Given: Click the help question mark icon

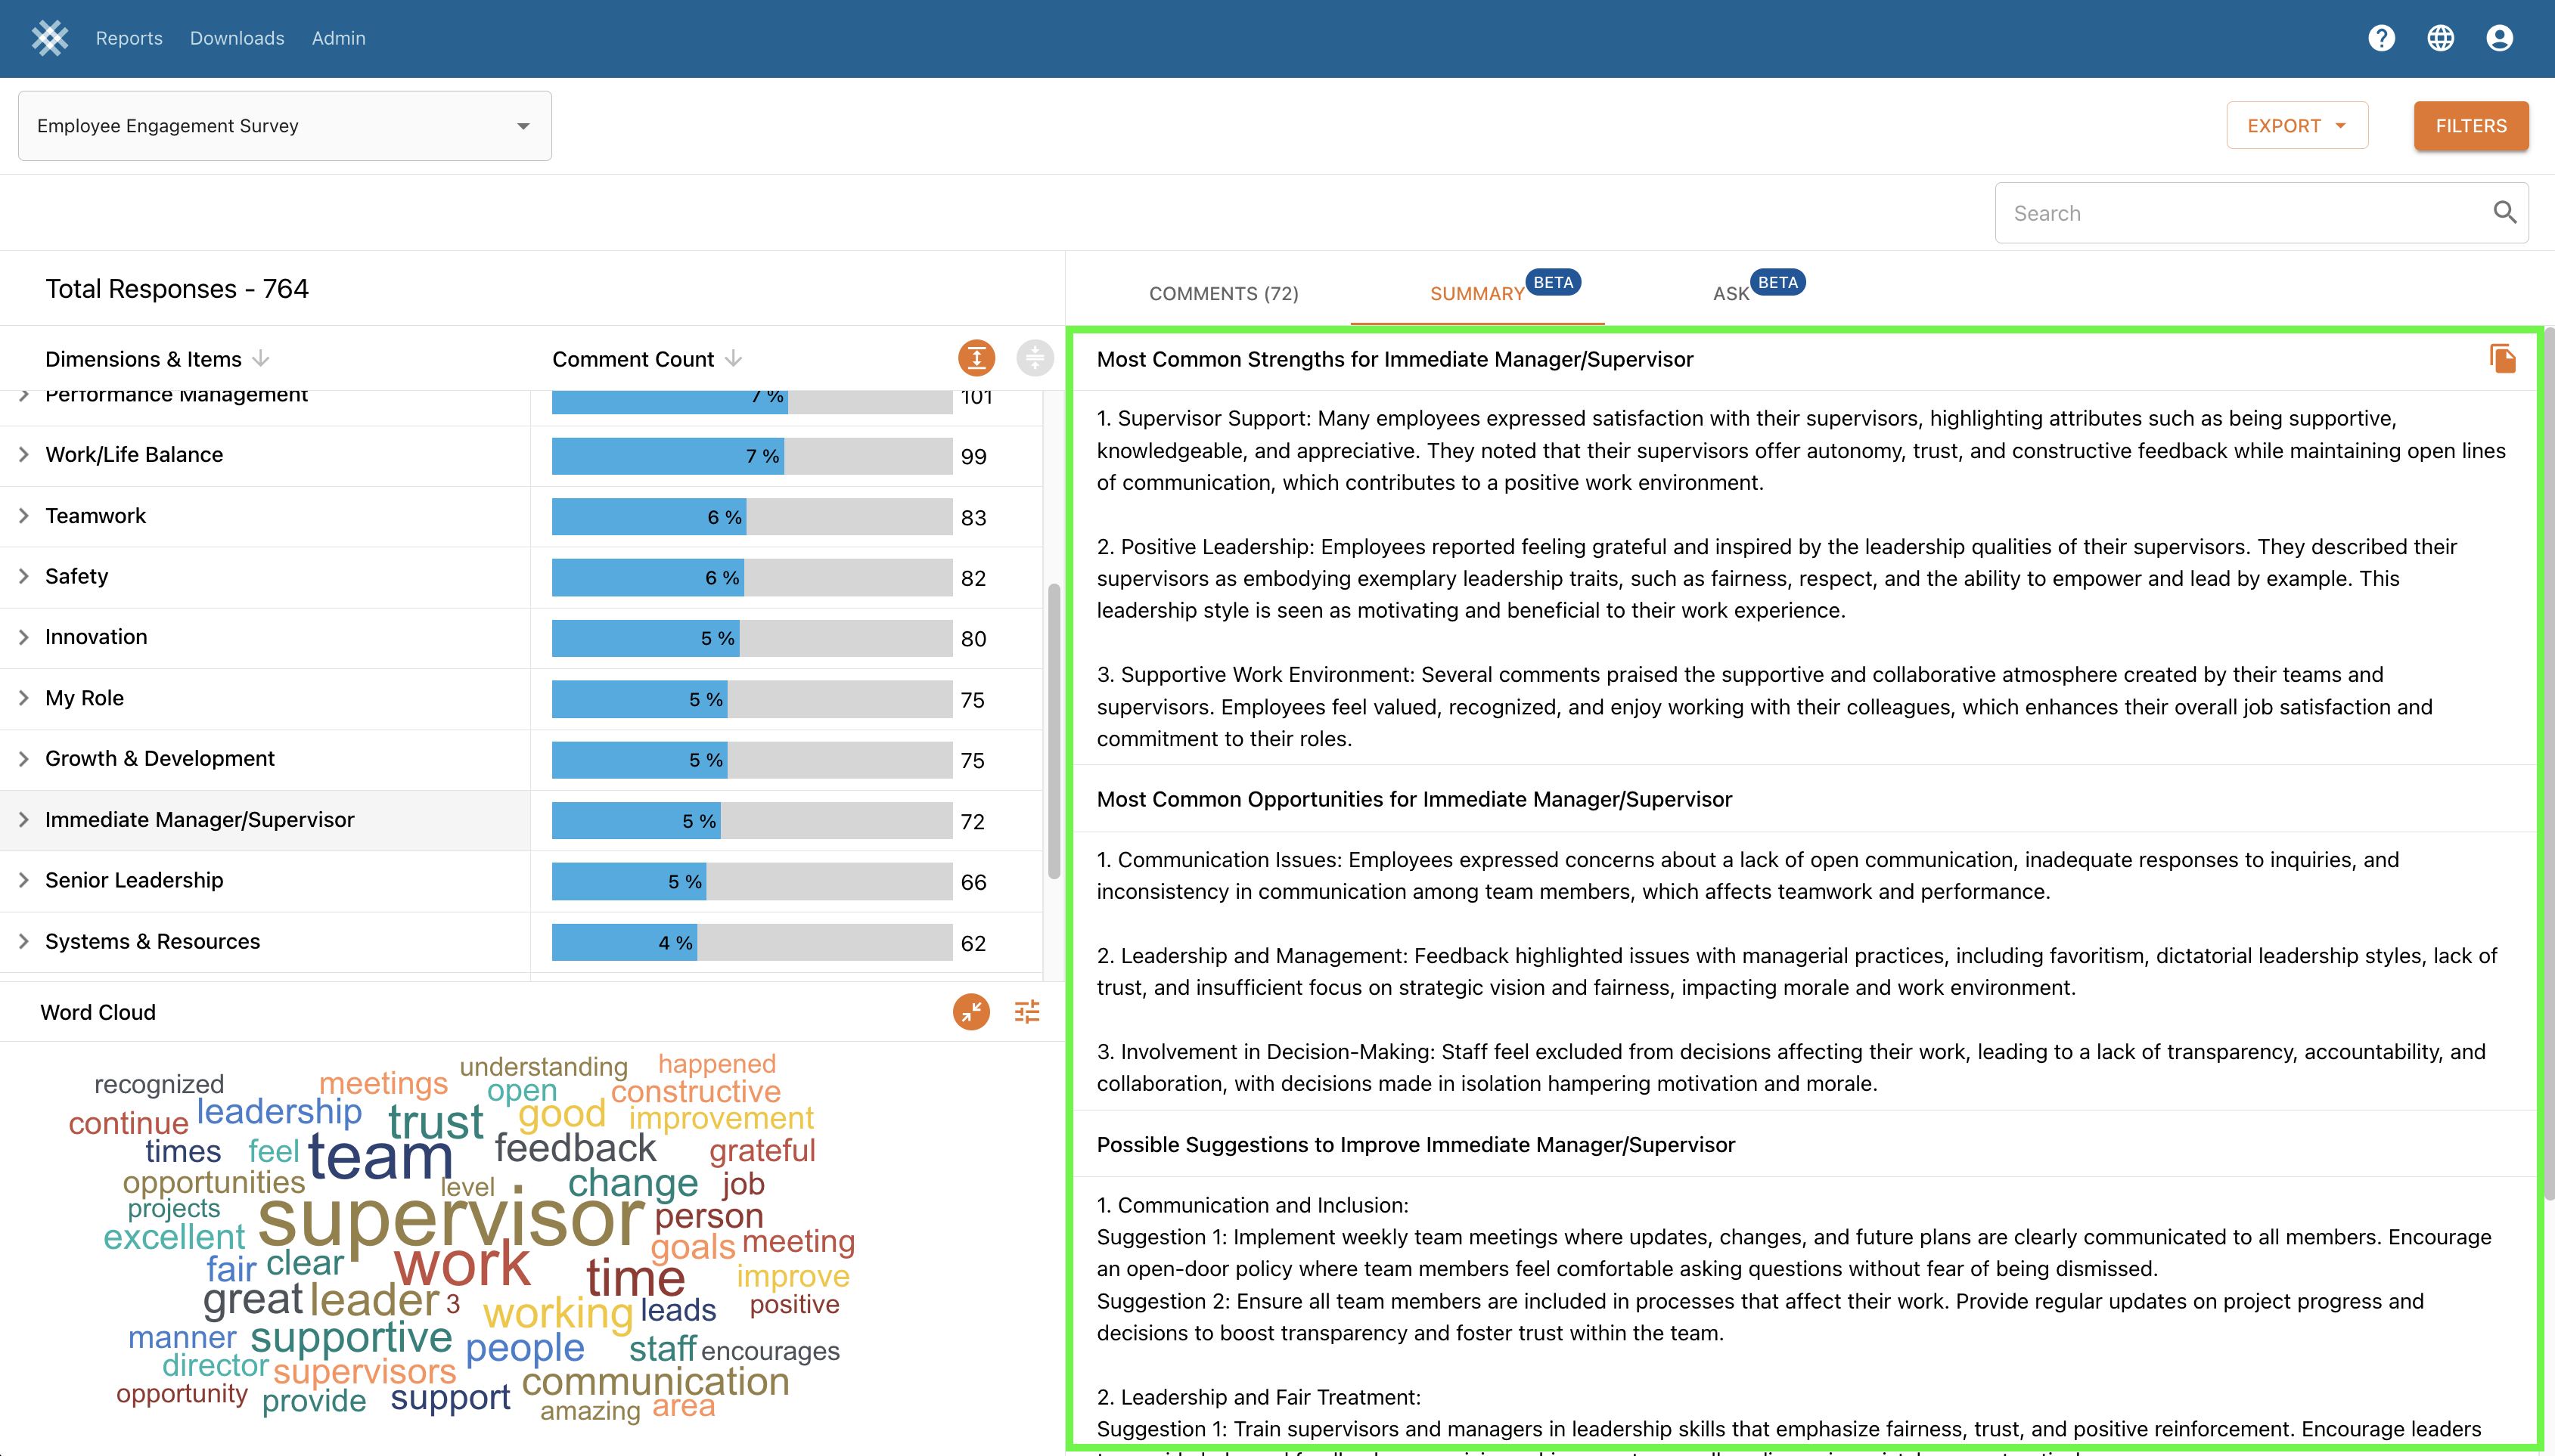Looking at the screenshot, I should click(2381, 38).
